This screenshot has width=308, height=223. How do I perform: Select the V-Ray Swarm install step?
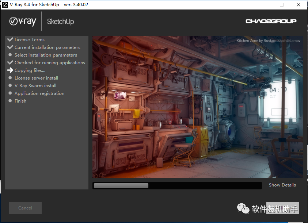click(x=35, y=86)
